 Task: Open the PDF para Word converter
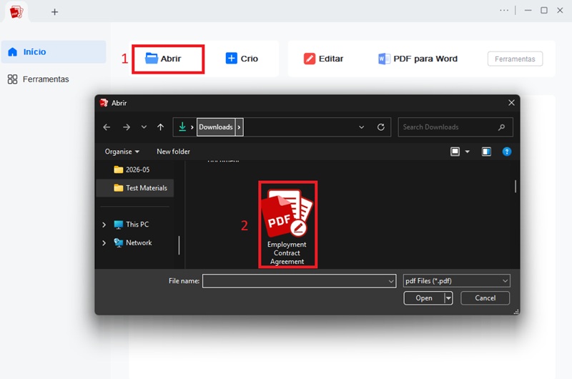(x=418, y=59)
